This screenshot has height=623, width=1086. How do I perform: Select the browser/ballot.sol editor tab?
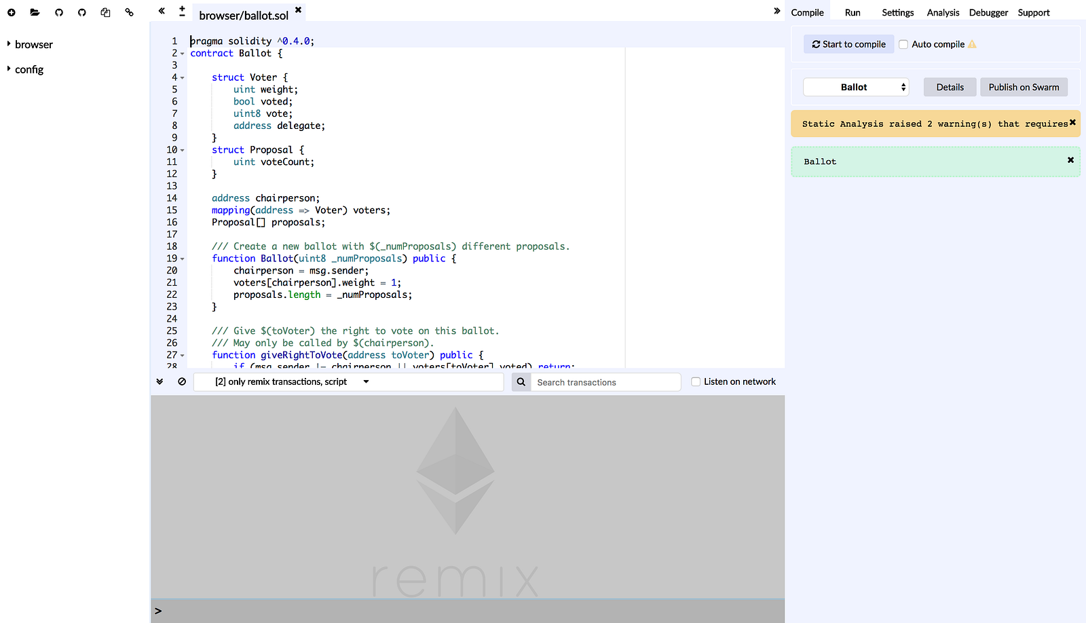[x=244, y=15]
